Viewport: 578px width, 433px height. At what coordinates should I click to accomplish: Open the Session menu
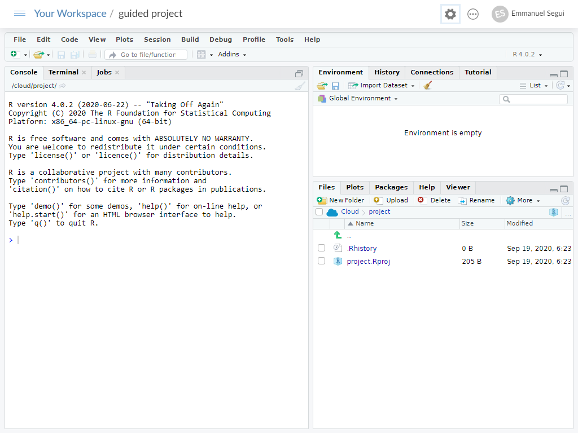coord(157,39)
